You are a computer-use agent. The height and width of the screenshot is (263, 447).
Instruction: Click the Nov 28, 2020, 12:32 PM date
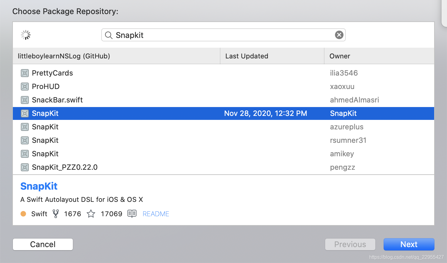(265, 113)
